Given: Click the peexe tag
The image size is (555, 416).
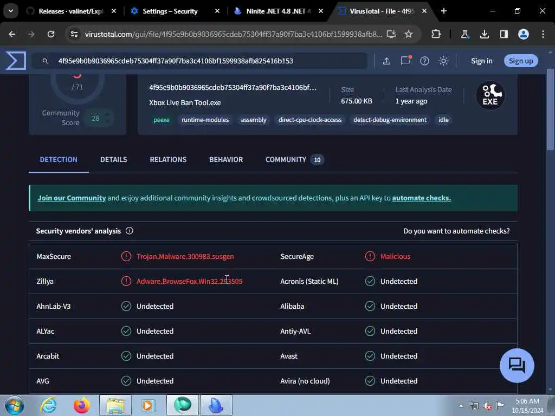Looking at the screenshot, I should [x=162, y=120].
